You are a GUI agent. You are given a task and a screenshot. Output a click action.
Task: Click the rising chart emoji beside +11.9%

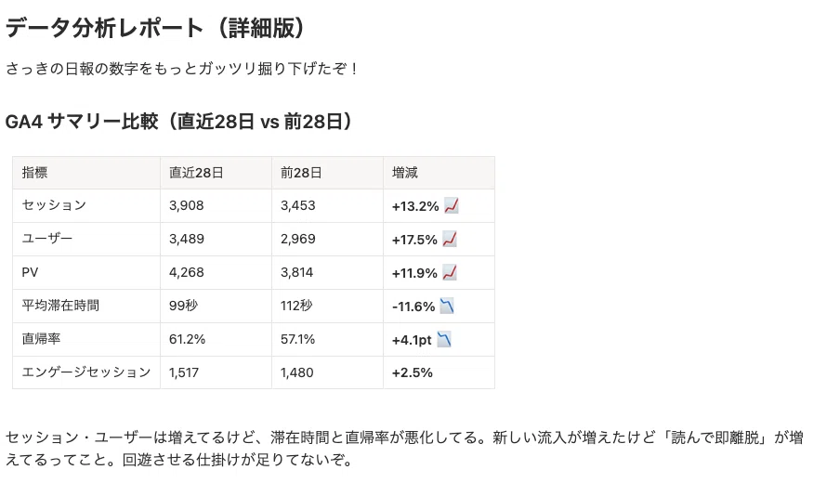pyautogui.click(x=450, y=272)
